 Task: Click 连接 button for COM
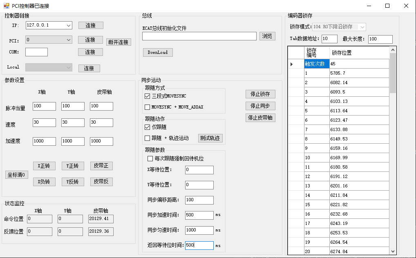click(x=90, y=52)
